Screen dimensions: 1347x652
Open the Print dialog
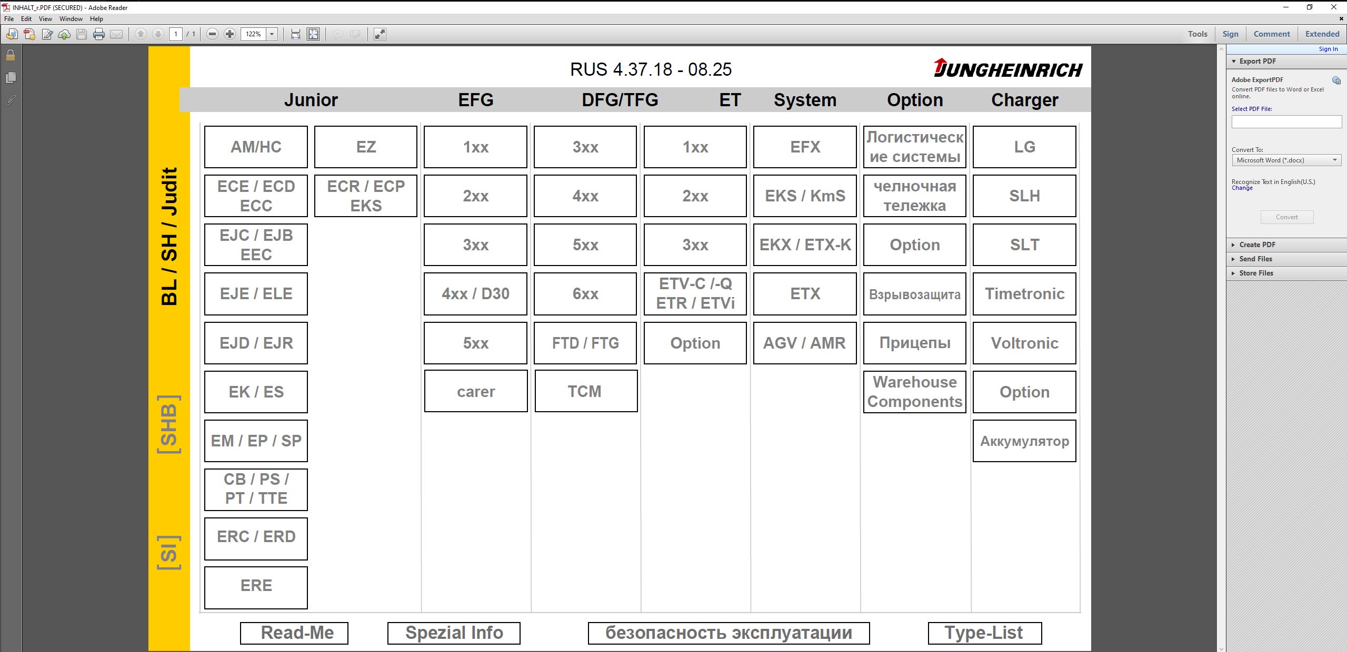98,34
